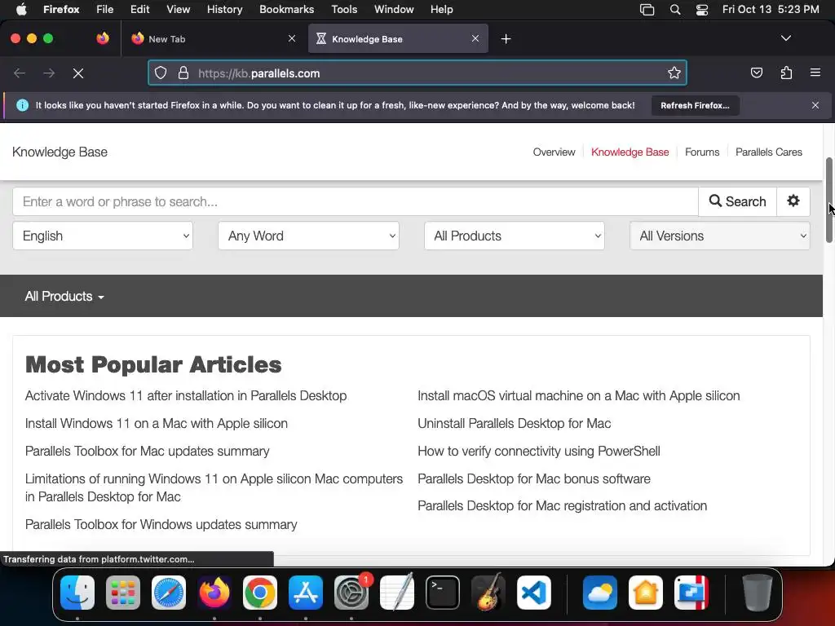Click the Search button
Image resolution: width=835 pixels, height=626 pixels.
tap(737, 201)
